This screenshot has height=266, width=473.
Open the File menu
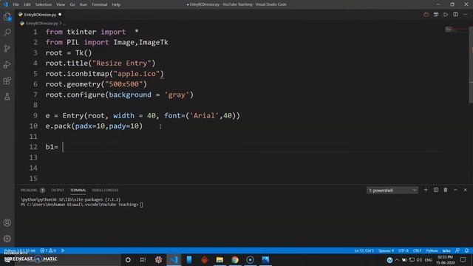point(16,4)
